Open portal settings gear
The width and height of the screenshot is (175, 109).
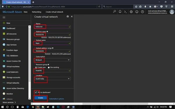(131, 12)
